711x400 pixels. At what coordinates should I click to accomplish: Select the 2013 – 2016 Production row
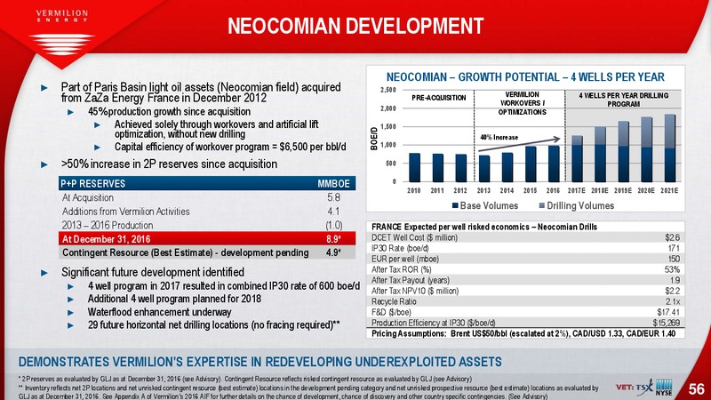[207, 226]
